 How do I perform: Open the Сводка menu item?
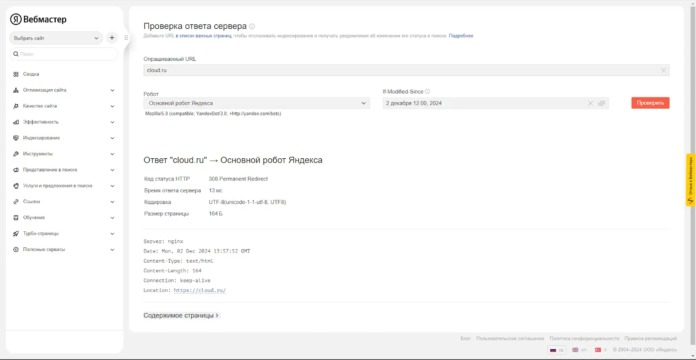pos(31,74)
